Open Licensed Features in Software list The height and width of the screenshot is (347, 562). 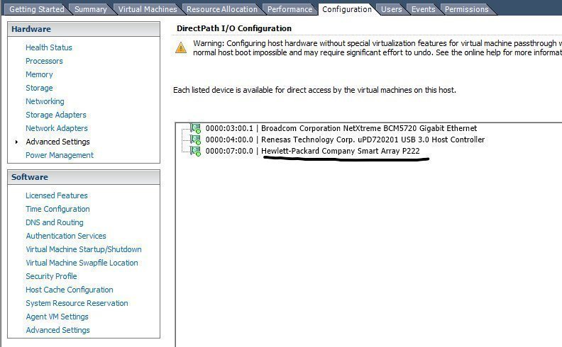(x=57, y=195)
